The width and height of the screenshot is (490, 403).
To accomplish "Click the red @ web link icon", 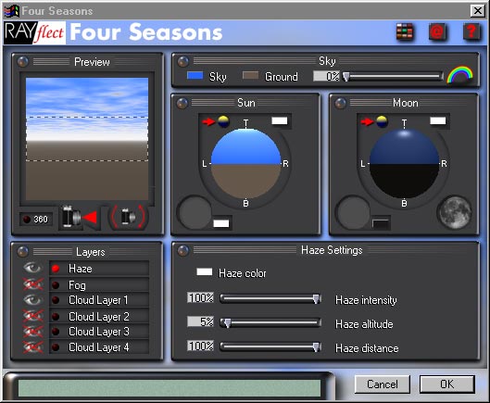I will [x=437, y=31].
